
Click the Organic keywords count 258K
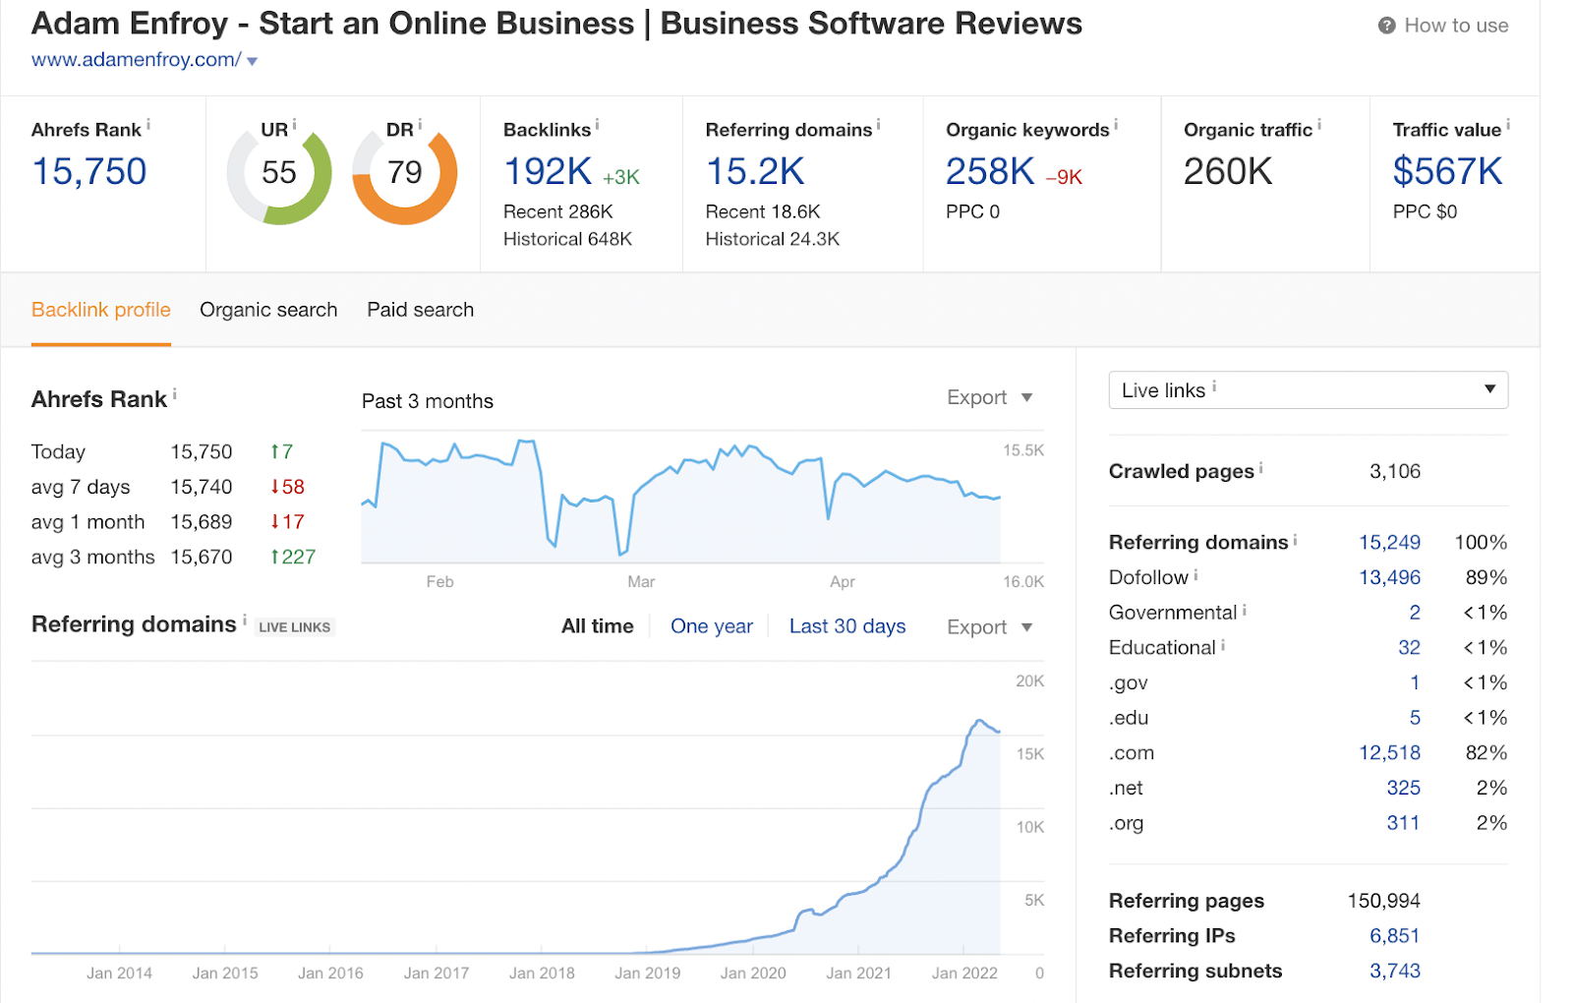coord(990,172)
